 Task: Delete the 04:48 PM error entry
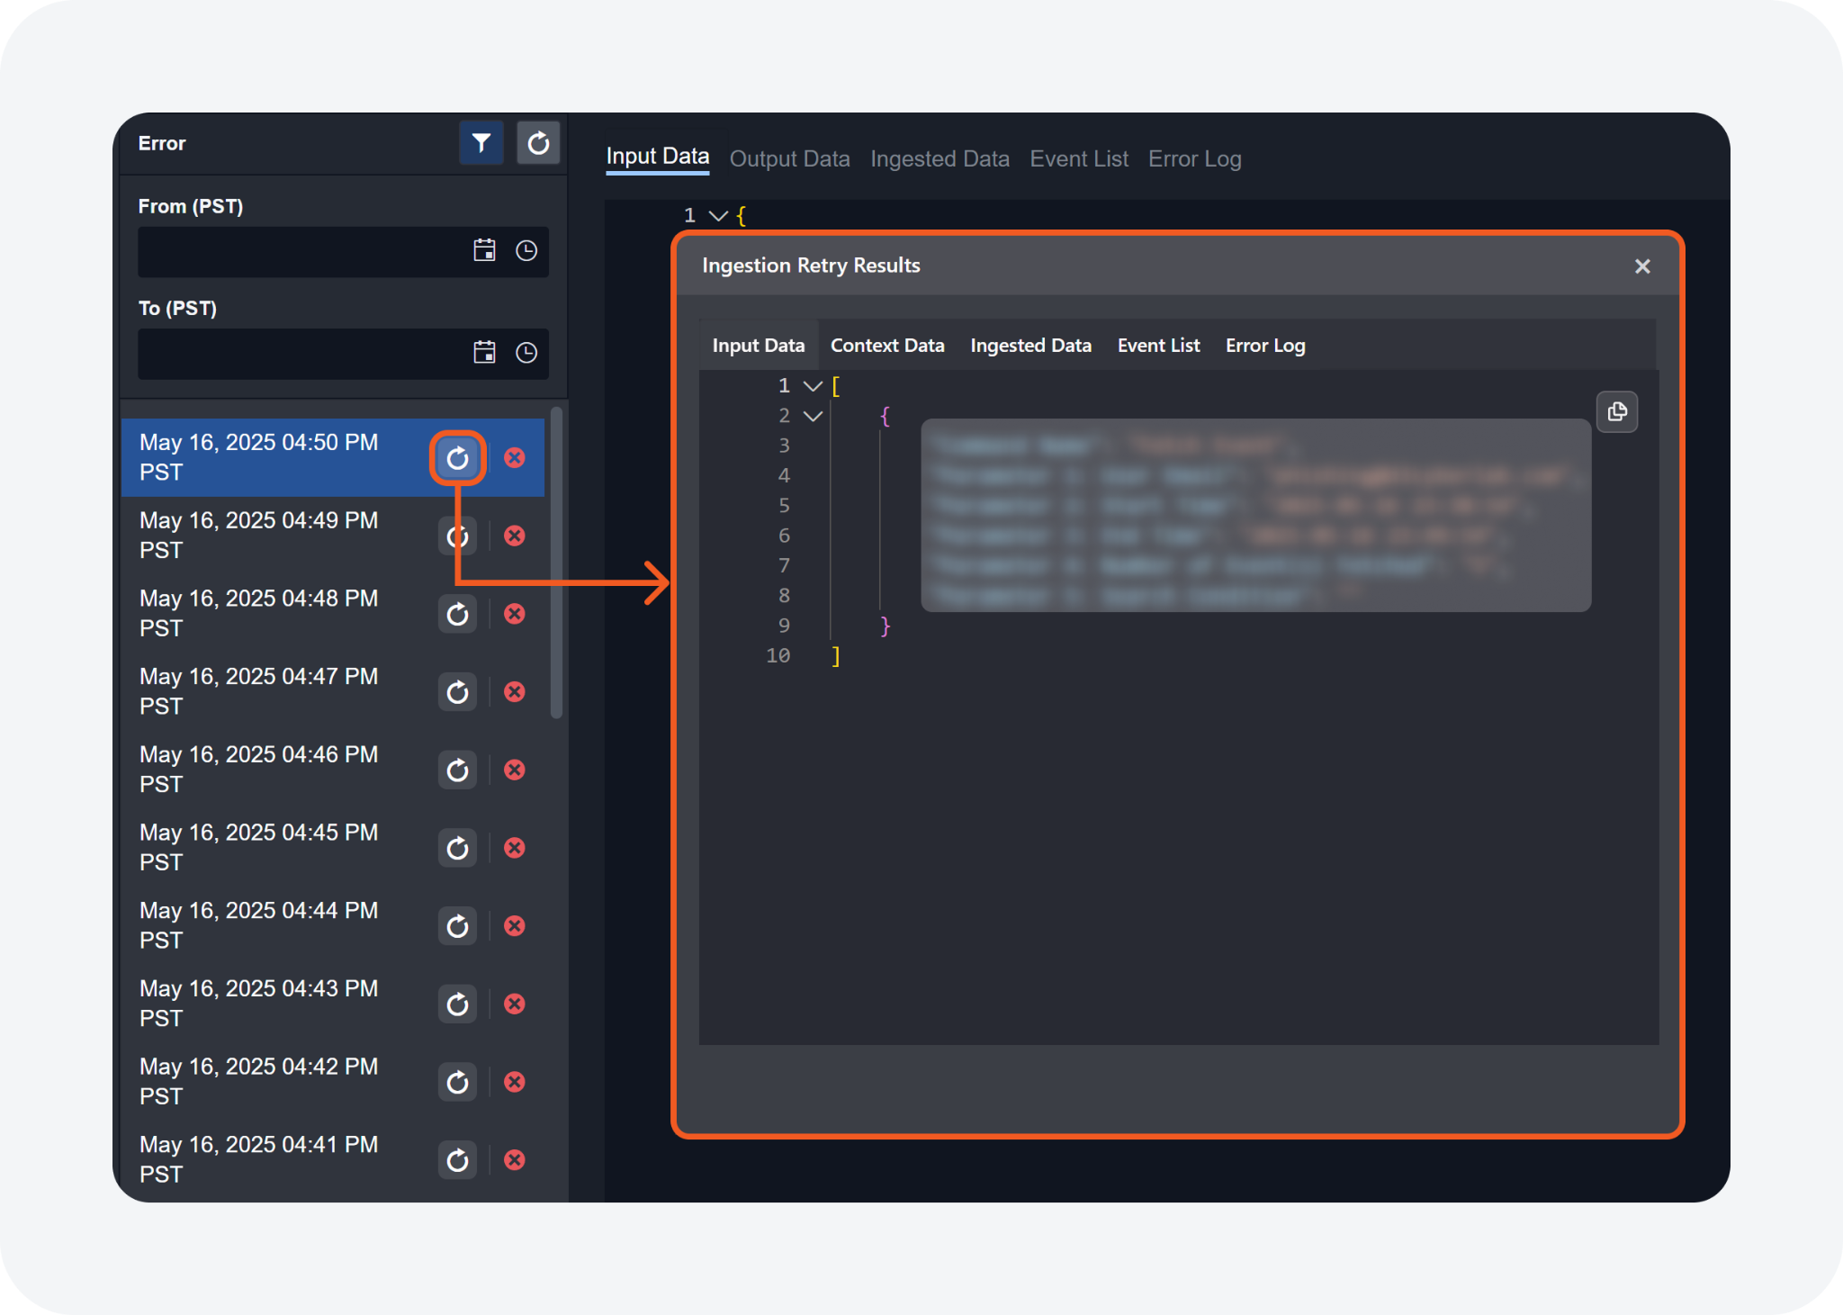coord(515,614)
